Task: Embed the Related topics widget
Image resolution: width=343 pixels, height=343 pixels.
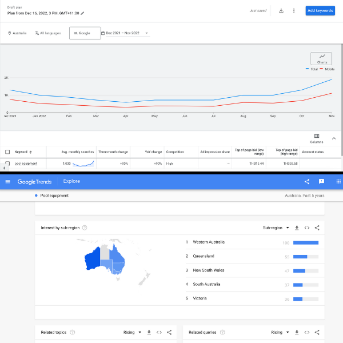Action: tap(159, 332)
